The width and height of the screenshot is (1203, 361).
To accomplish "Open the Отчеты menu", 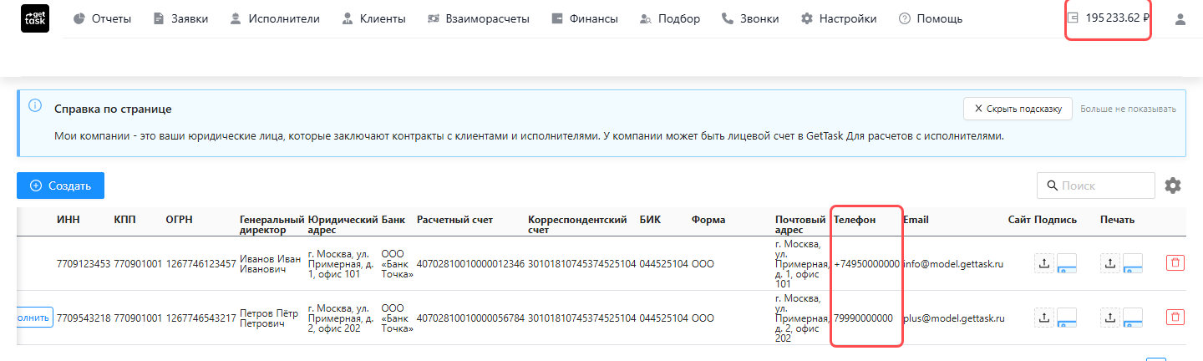I will (x=102, y=18).
